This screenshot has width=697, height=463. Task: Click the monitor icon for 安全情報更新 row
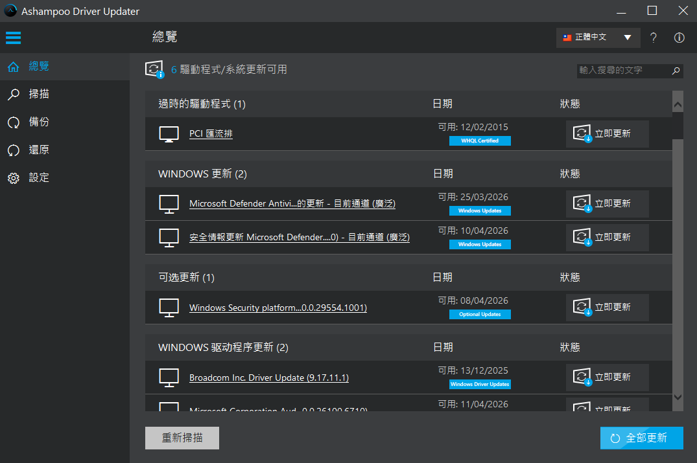(169, 238)
